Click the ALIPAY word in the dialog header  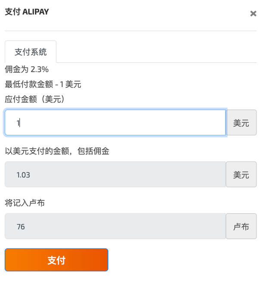36,12
